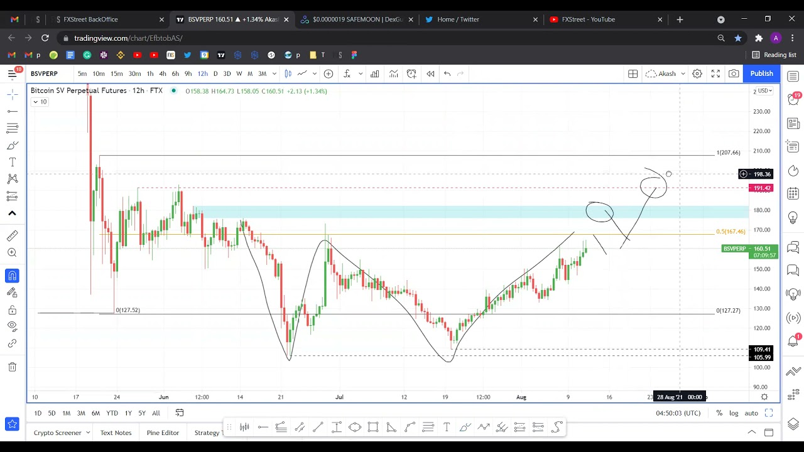This screenshot has width=804, height=452.
Task: Maximize the bottom panel
Action: 769,433
